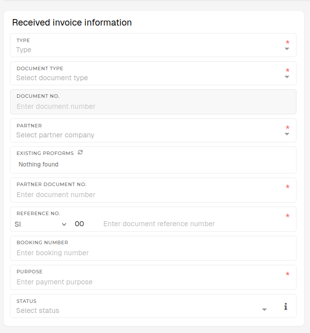
Task: Click the Select partner company placeholder
Action: pyautogui.click(x=55, y=135)
